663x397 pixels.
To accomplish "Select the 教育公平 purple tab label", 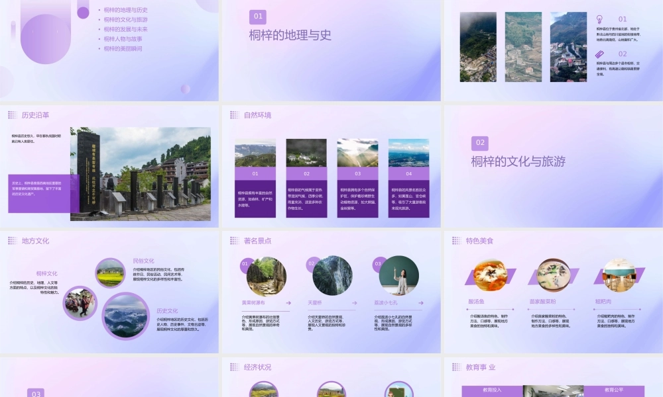I will click(613, 390).
